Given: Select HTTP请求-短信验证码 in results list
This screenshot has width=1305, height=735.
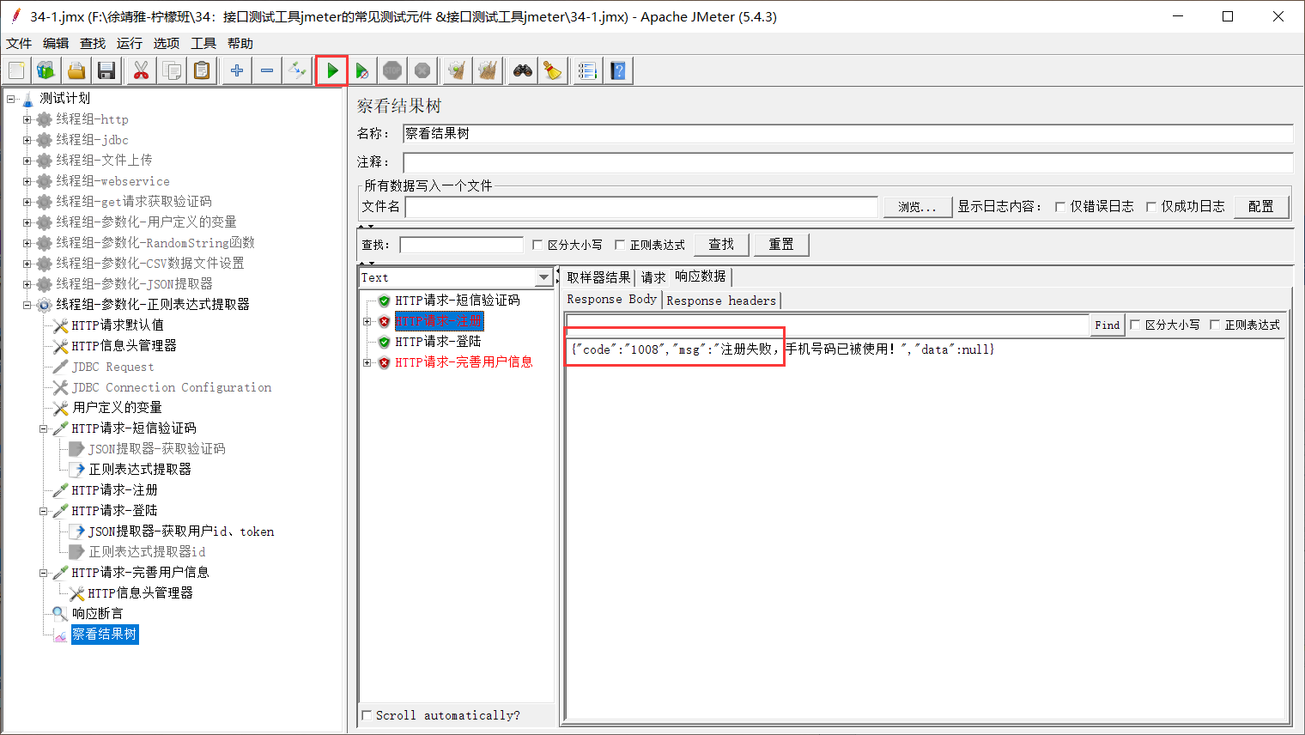Looking at the screenshot, I should pos(457,301).
